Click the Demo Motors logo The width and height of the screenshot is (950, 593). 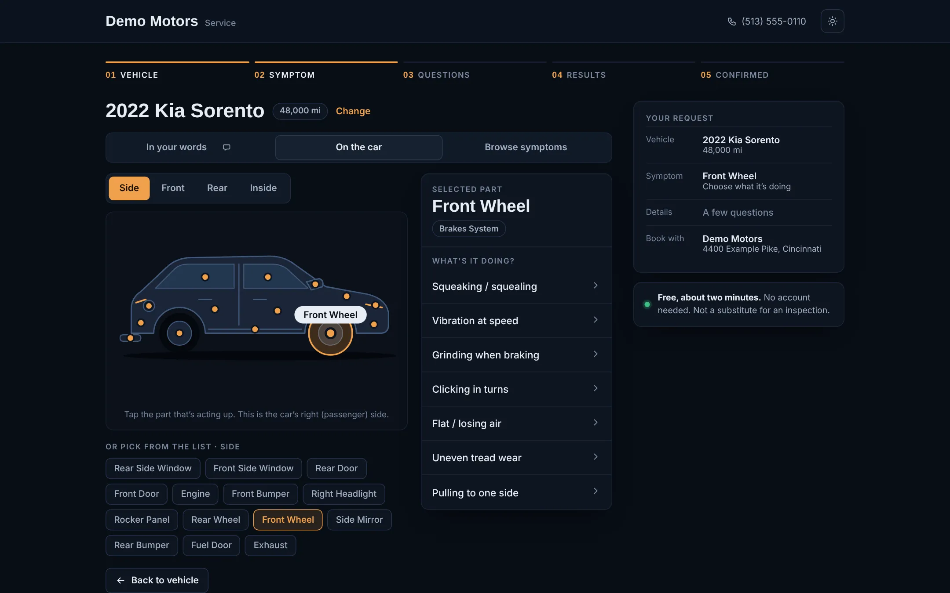(x=152, y=21)
